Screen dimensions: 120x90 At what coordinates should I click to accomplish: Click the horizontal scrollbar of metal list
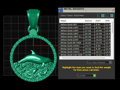(x=84, y=58)
